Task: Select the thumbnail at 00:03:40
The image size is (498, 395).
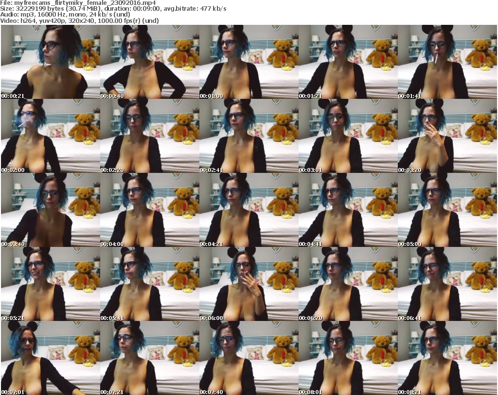Action: 51,210
